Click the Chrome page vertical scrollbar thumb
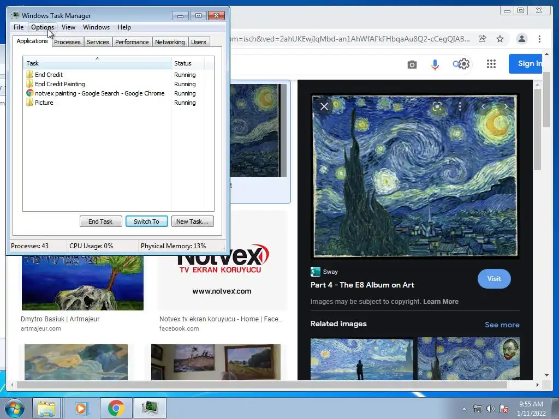The image size is (559, 419). point(546,99)
